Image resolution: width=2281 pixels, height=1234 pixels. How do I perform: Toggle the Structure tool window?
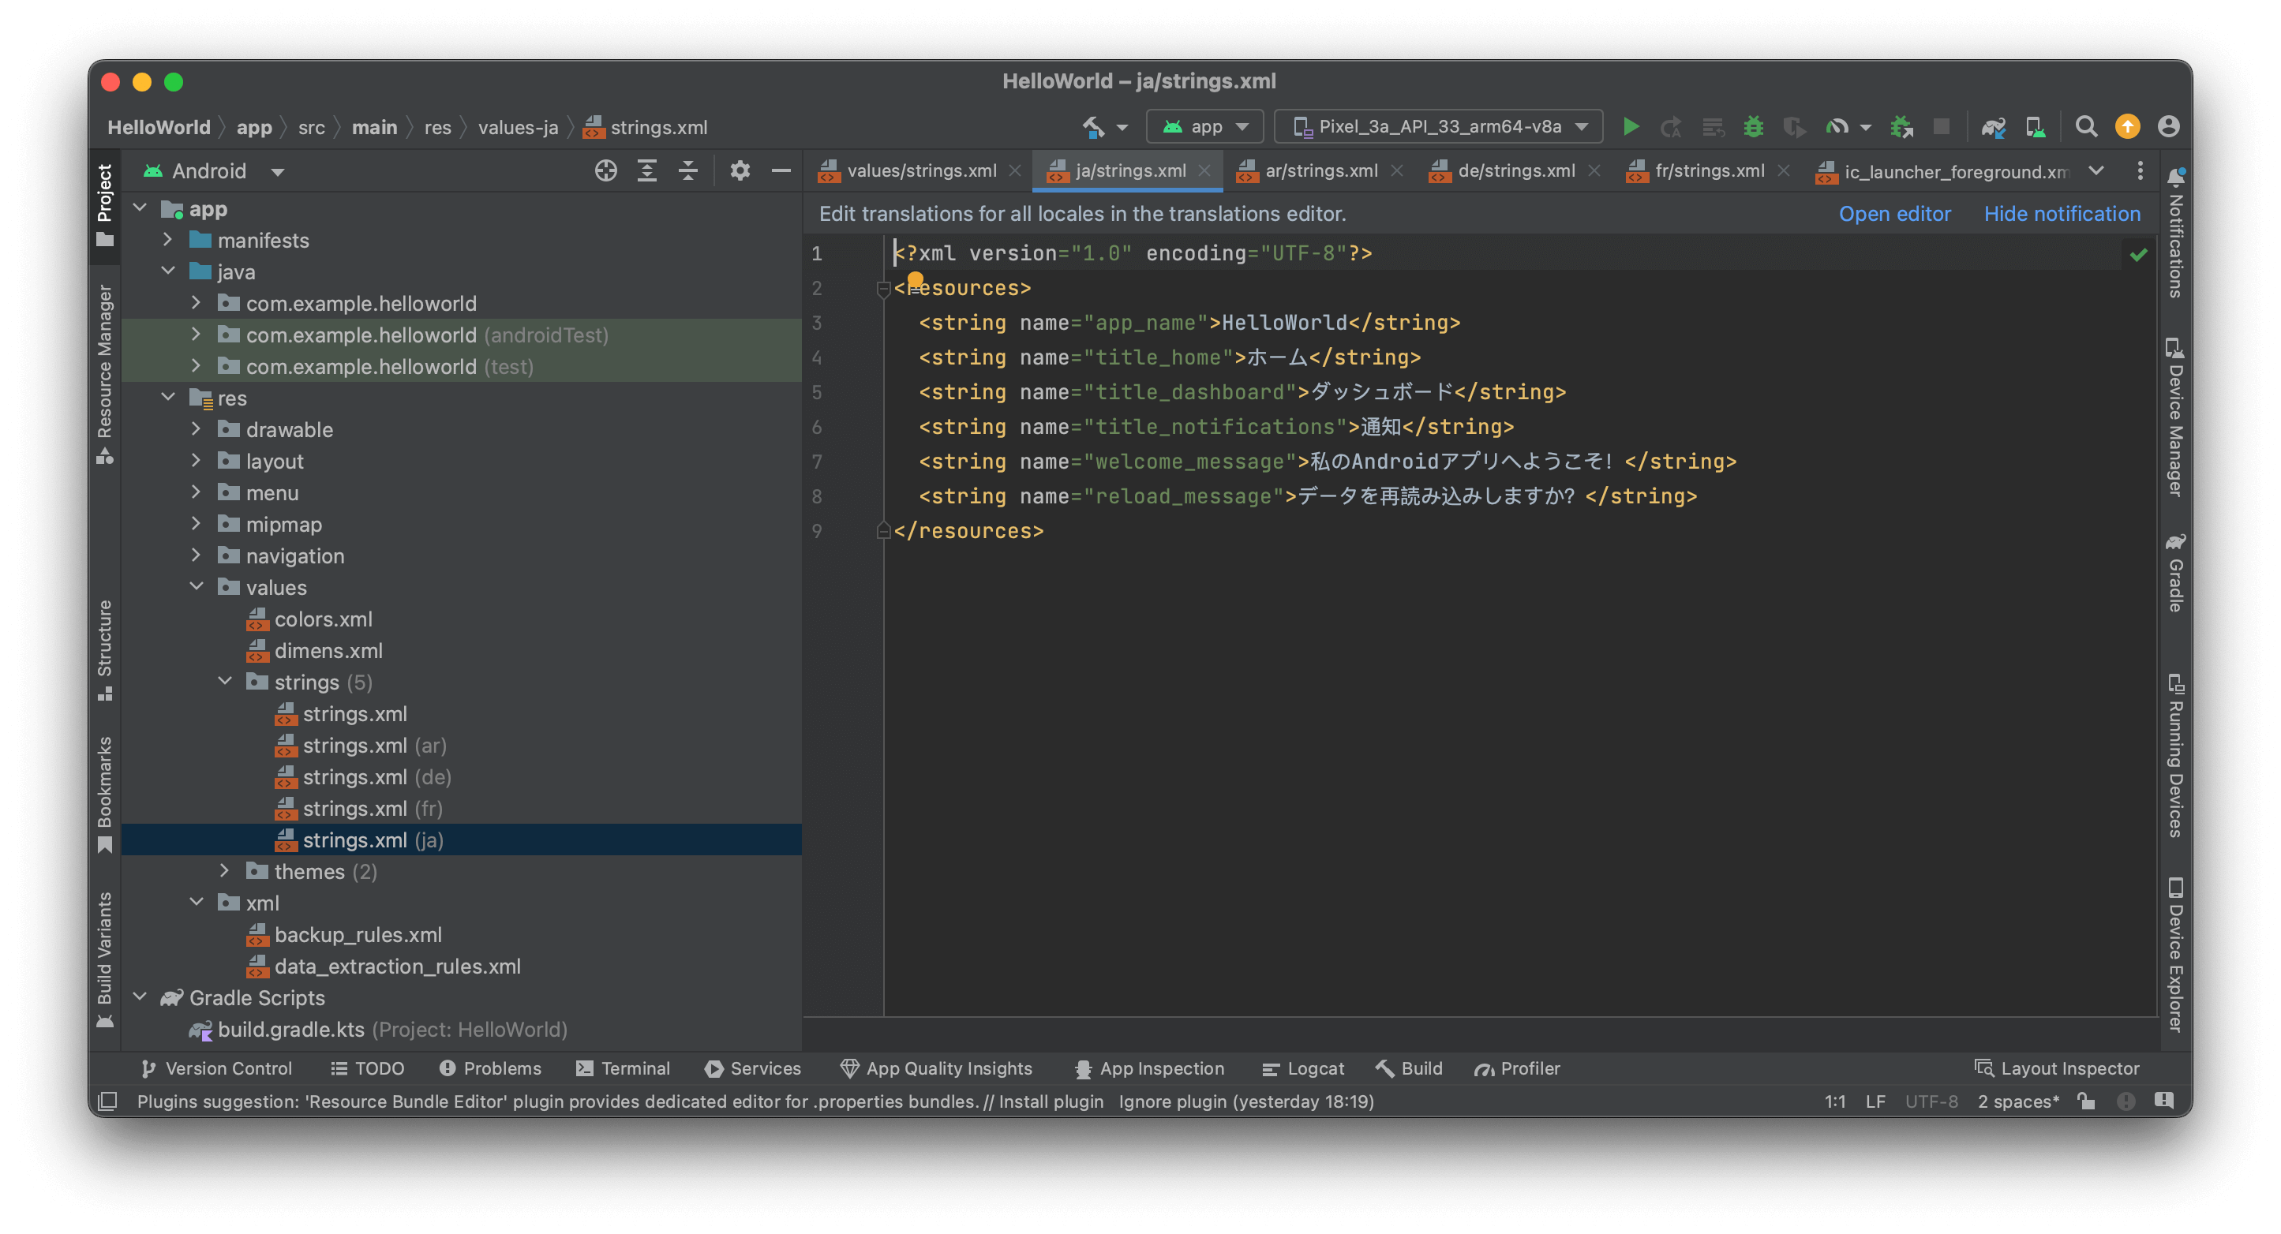[x=104, y=651]
